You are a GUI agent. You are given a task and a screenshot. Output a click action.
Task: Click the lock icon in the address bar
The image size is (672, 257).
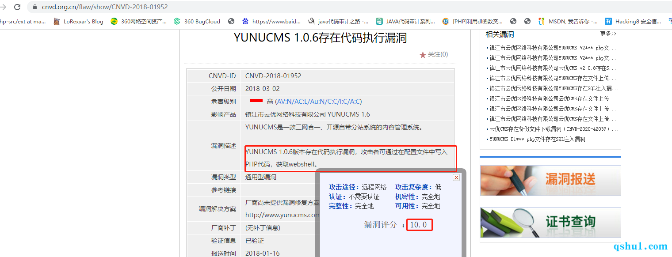[35, 7]
